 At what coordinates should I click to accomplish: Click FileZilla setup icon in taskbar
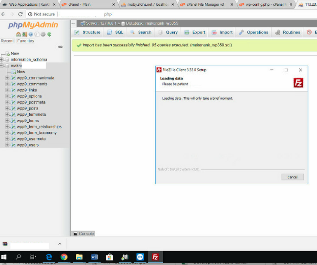pos(155,257)
